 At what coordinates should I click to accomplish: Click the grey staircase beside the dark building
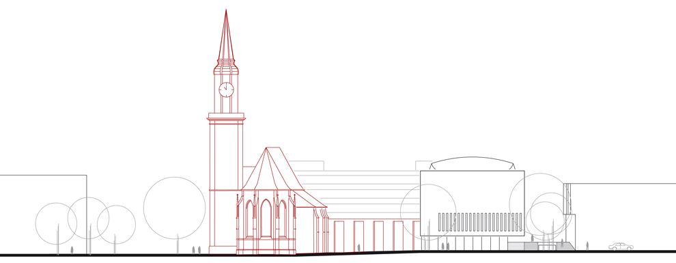point(515,246)
